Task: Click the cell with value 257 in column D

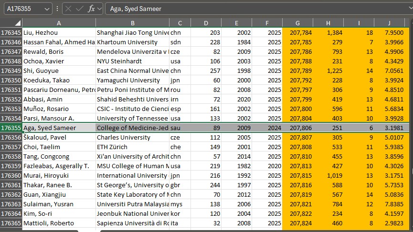Action: click(x=206, y=71)
